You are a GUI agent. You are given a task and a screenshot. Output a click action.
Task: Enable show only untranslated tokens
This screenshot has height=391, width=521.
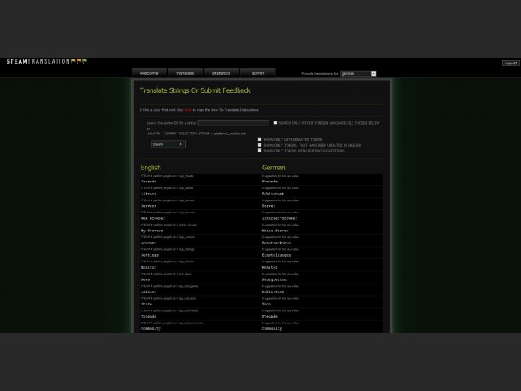(260, 139)
